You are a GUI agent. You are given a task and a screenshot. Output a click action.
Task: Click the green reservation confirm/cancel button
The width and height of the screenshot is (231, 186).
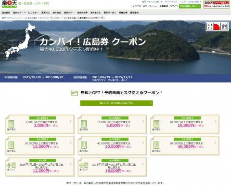pos(190,6)
